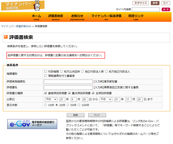Select the 10件 radio button

point(45,105)
